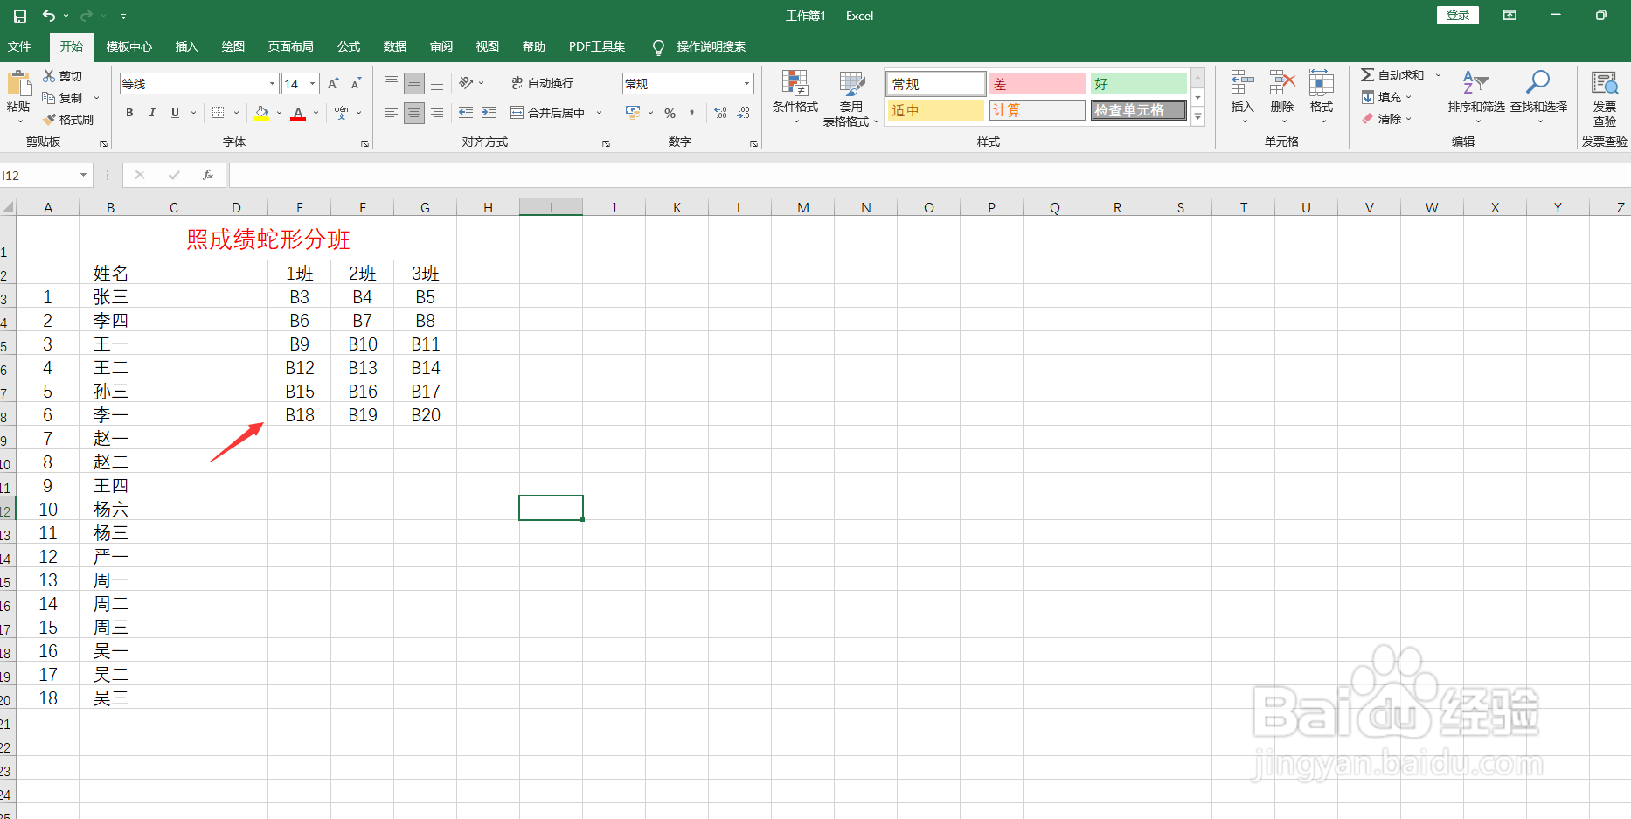Apply comma style number format
The image size is (1631, 819).
pyautogui.click(x=691, y=113)
